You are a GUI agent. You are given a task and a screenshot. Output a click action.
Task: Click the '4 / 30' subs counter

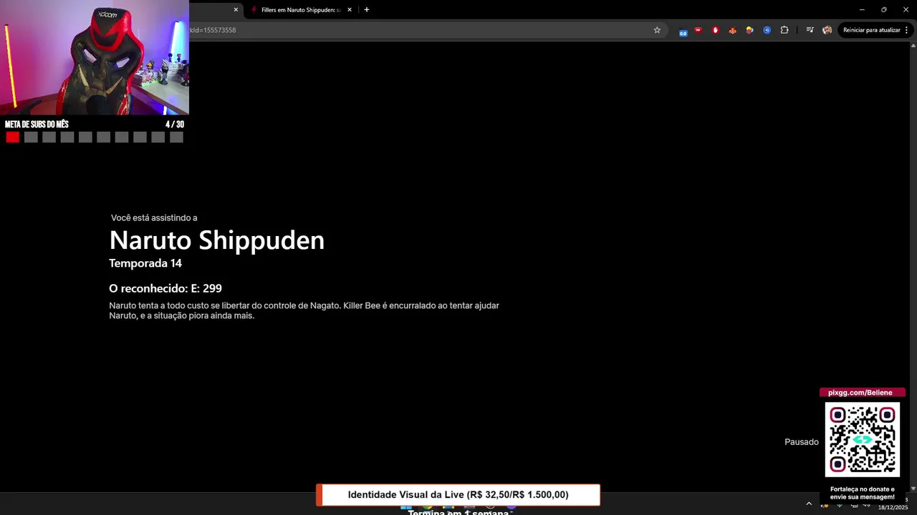tap(175, 124)
